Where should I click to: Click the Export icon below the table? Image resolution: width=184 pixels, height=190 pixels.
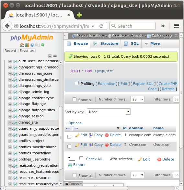70,165
